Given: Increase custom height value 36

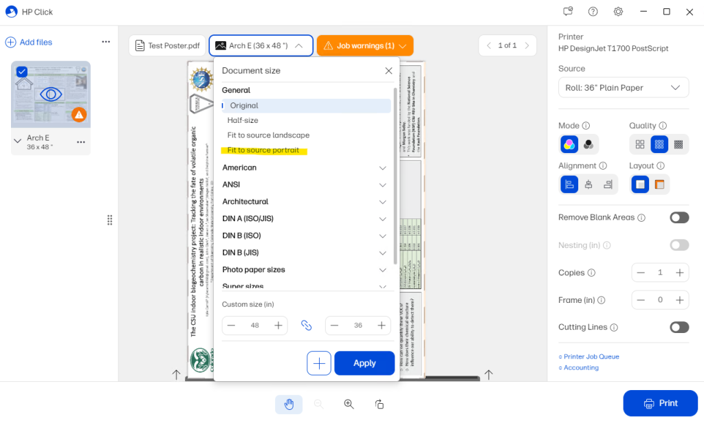Looking at the screenshot, I should (x=382, y=325).
